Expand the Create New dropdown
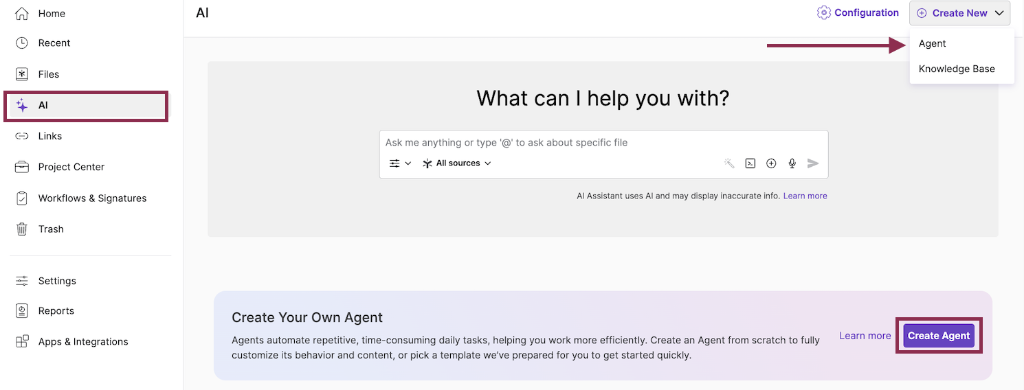 pos(959,13)
